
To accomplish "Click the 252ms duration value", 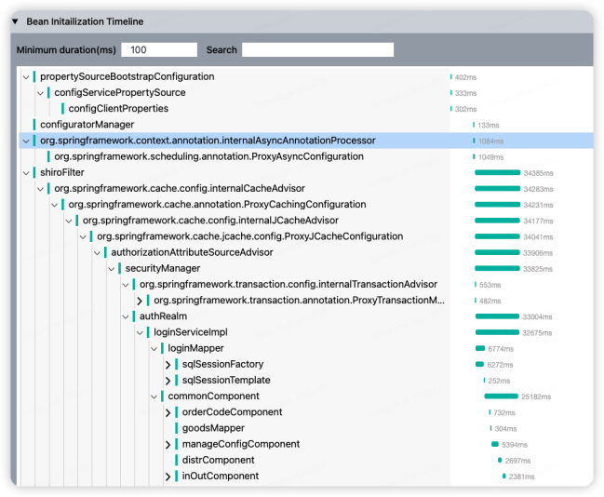I will (499, 381).
